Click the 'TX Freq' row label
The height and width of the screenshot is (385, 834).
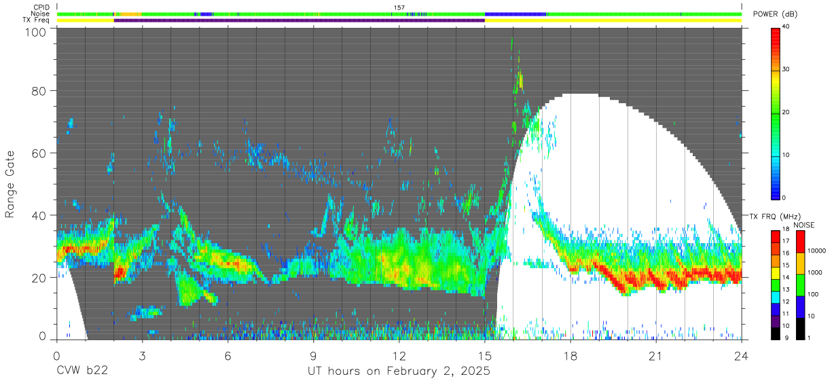(37, 20)
